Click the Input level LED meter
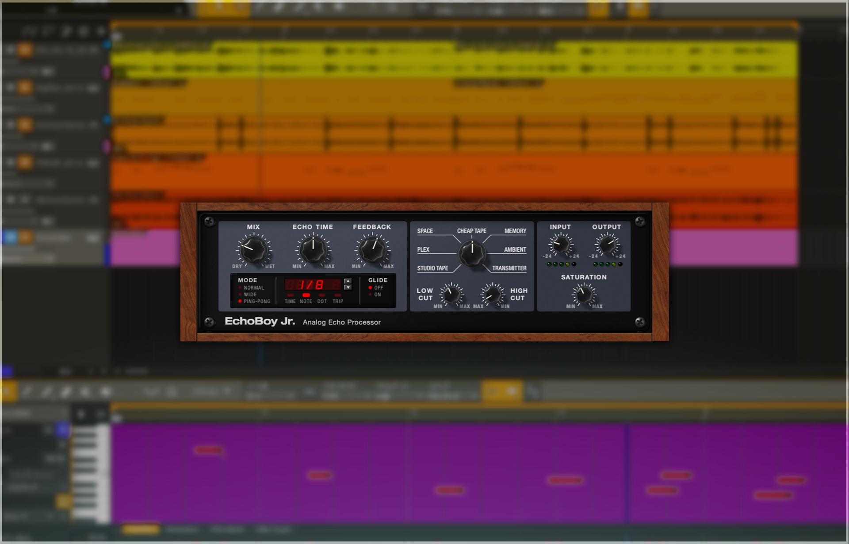The image size is (849, 544). click(562, 264)
